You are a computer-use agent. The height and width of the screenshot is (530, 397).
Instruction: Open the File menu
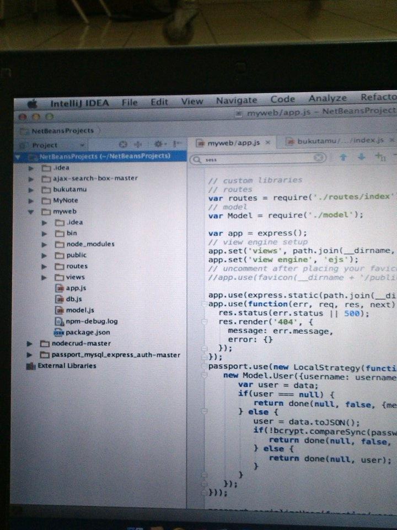coord(130,103)
